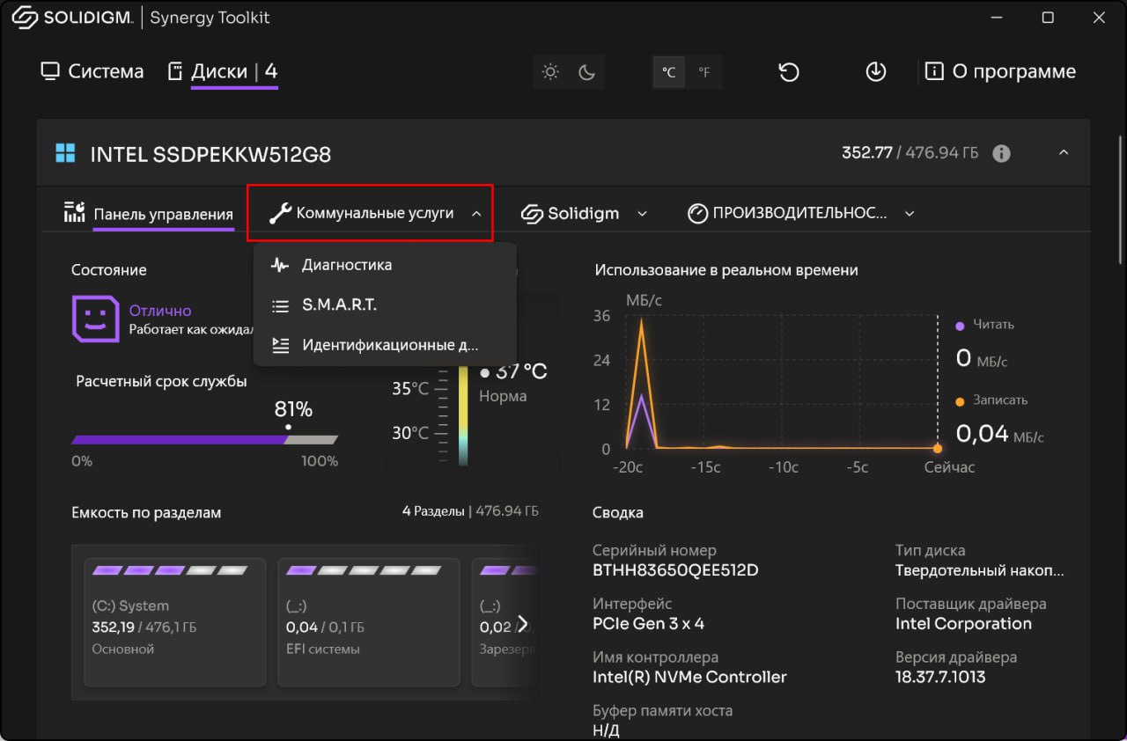The height and width of the screenshot is (741, 1127).
Task: Click the 81% lifespan value
Action: (x=293, y=409)
